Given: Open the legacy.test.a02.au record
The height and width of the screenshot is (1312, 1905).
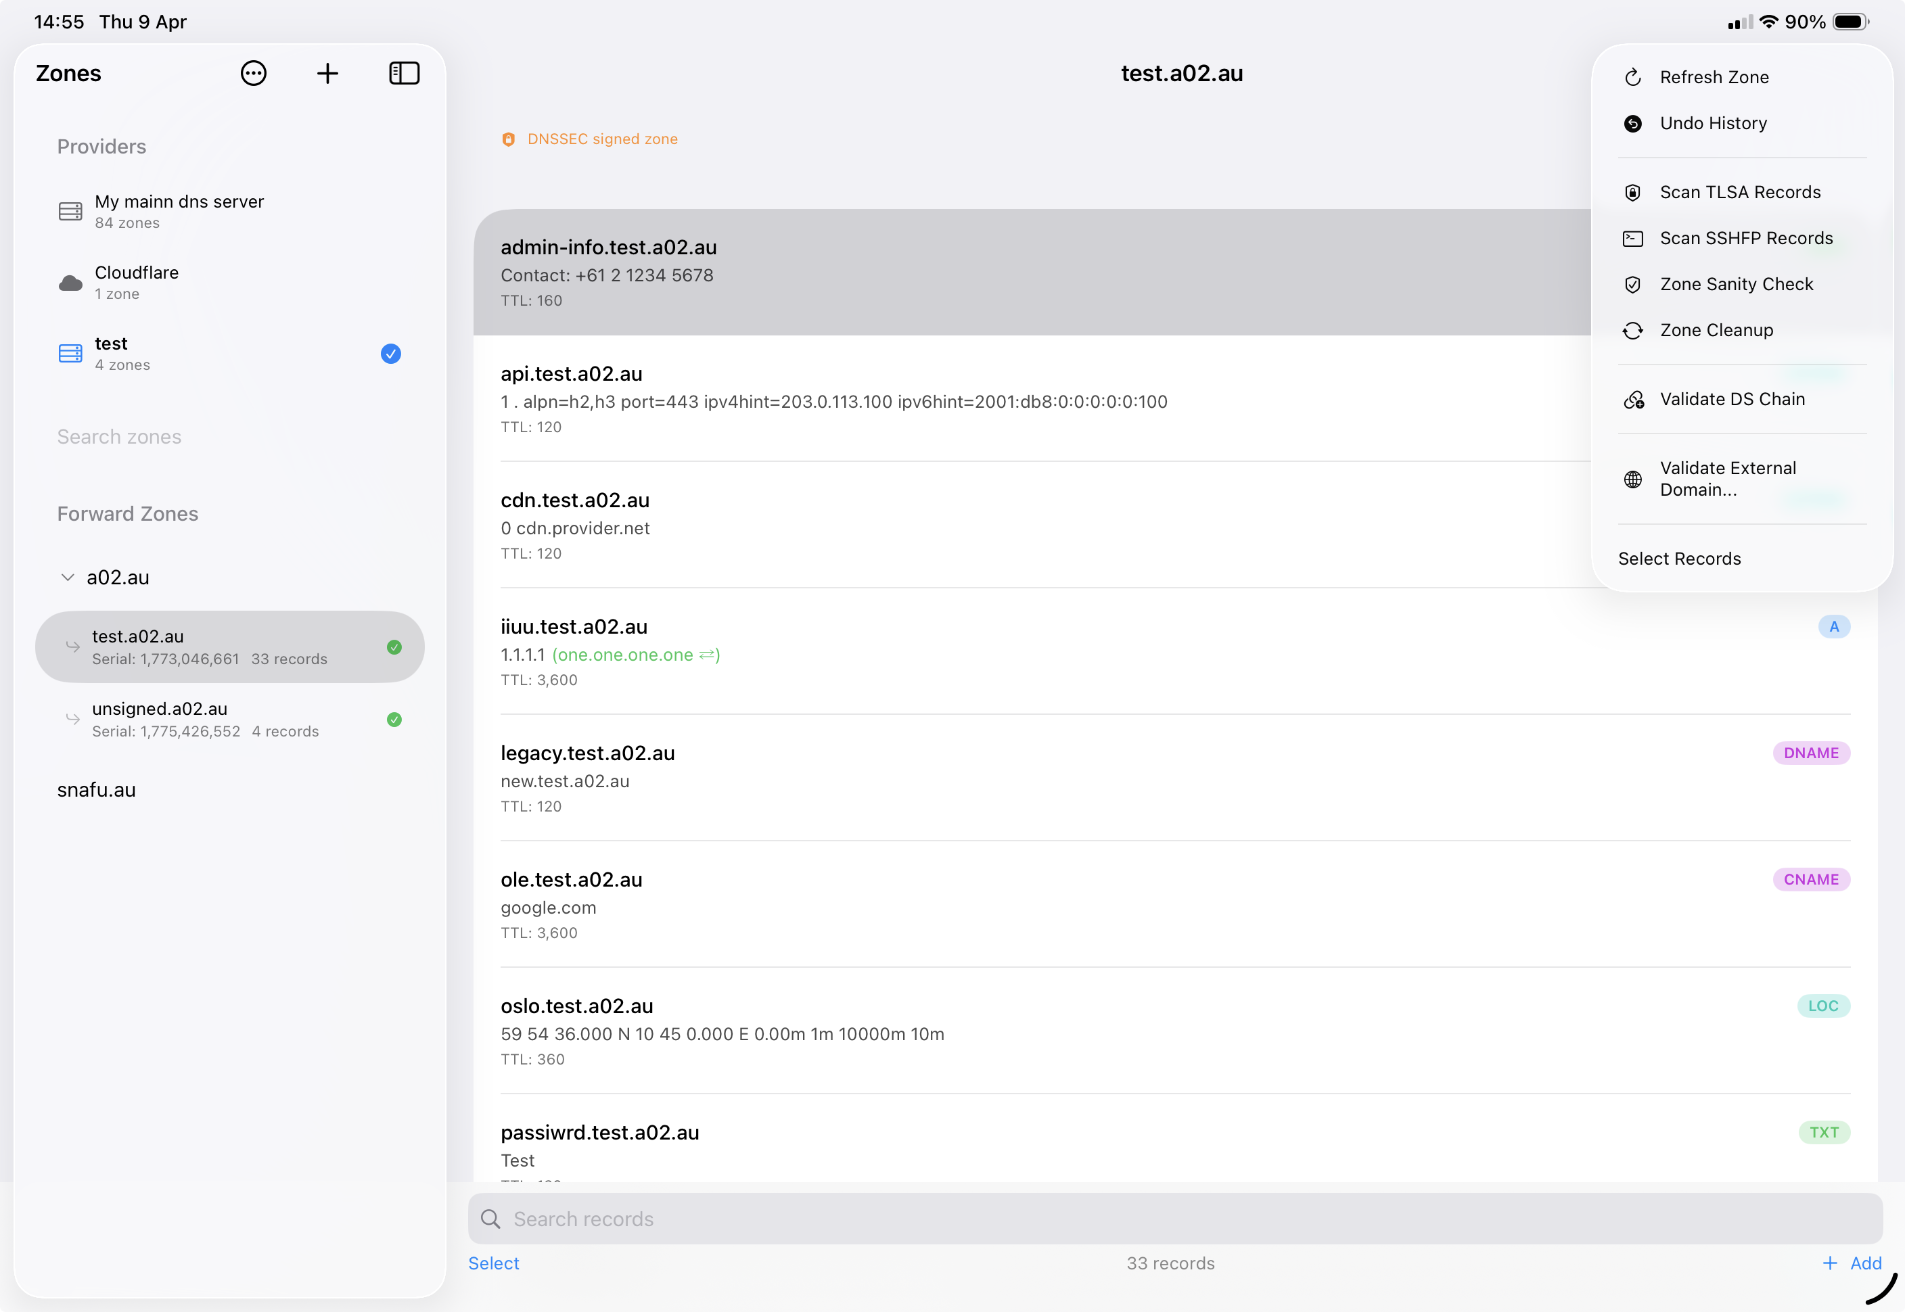Looking at the screenshot, I should pos(1176,778).
